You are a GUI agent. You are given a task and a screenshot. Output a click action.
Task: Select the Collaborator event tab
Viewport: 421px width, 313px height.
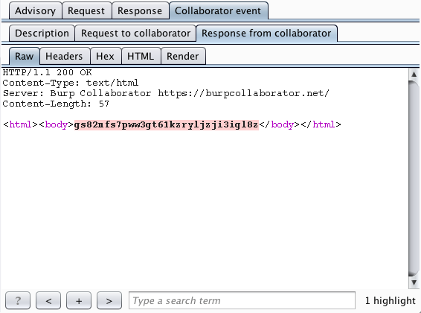pos(218,10)
